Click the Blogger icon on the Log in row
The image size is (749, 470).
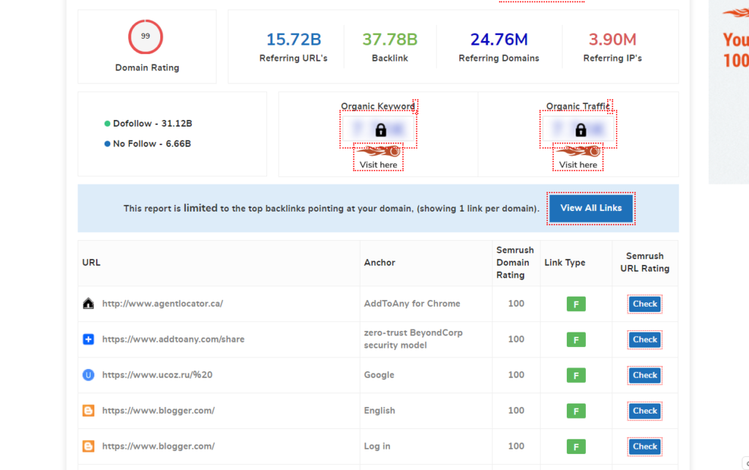point(88,447)
